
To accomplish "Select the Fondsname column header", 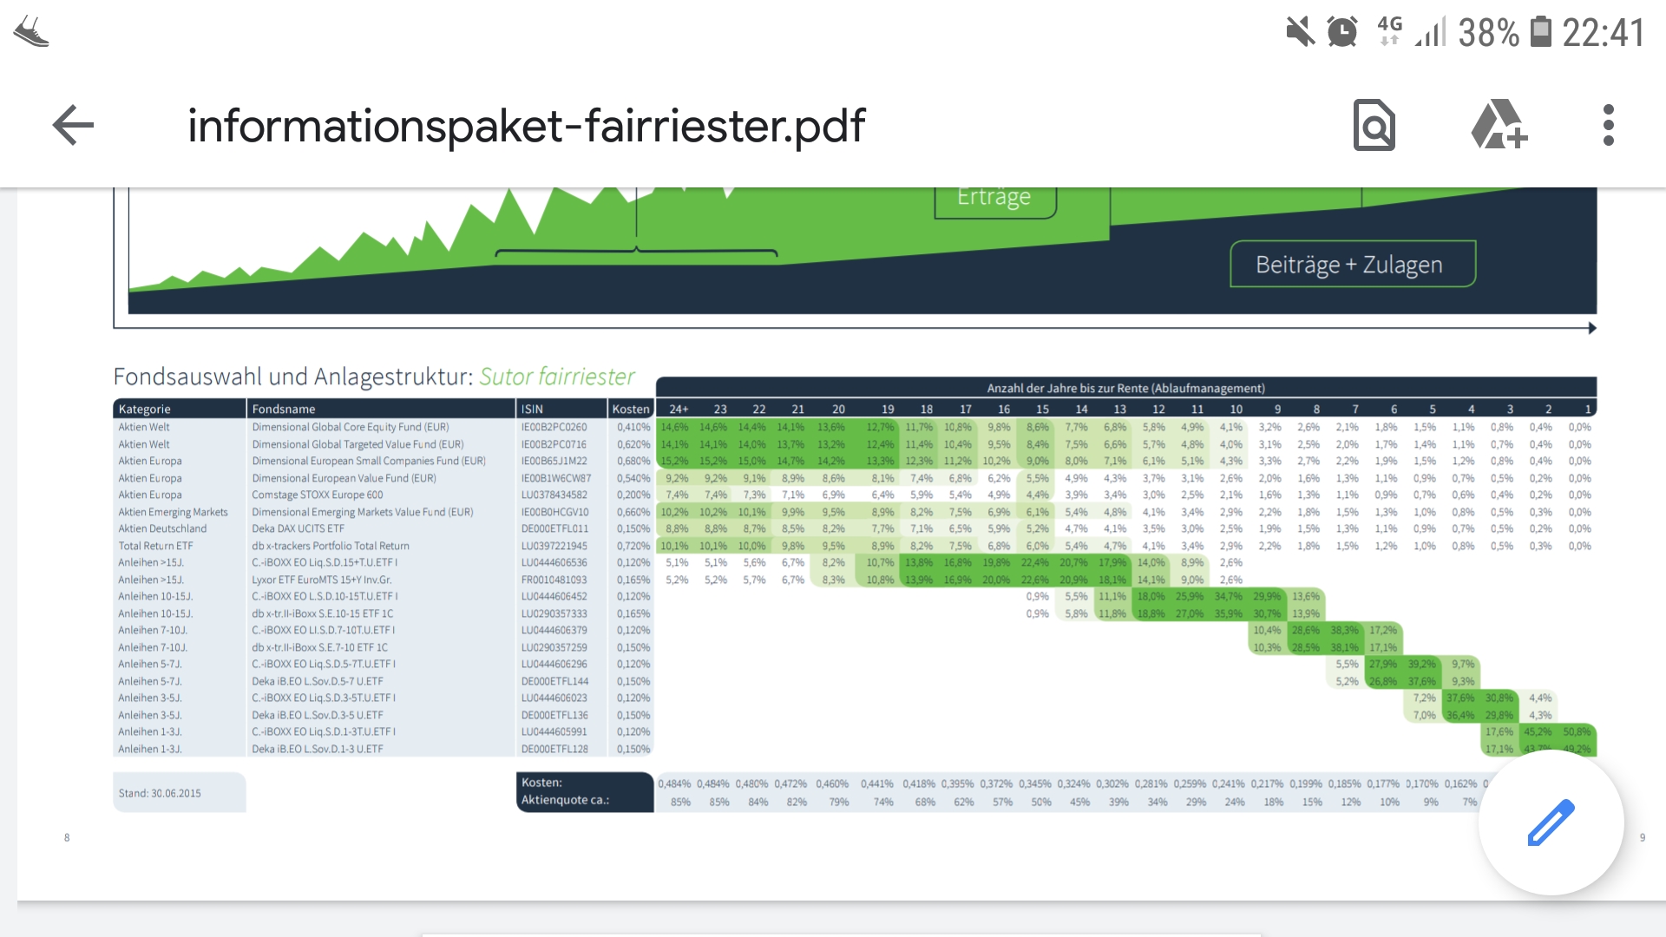I will (x=284, y=410).
